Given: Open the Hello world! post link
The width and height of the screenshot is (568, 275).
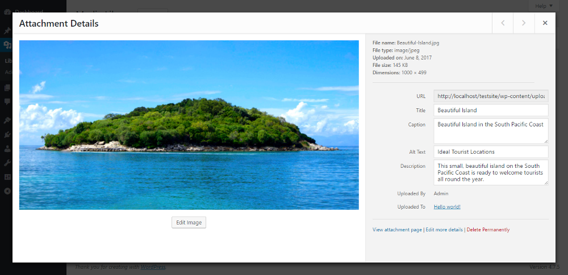Looking at the screenshot, I should pos(447,207).
